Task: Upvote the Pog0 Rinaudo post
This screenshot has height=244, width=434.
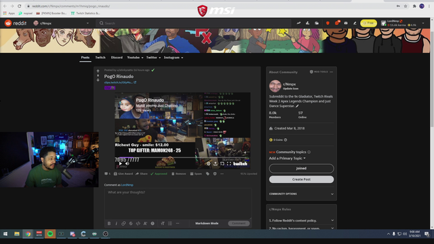Action: tap(98, 70)
